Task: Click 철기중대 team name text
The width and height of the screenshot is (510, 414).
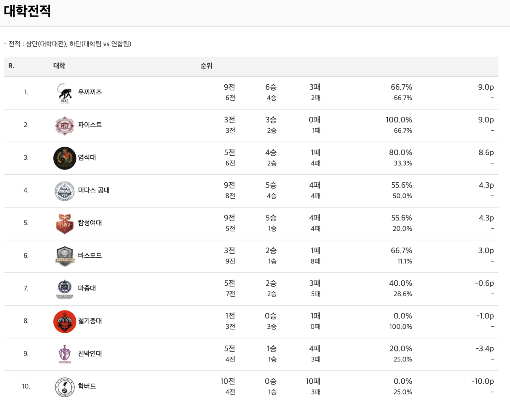Action: (x=90, y=320)
